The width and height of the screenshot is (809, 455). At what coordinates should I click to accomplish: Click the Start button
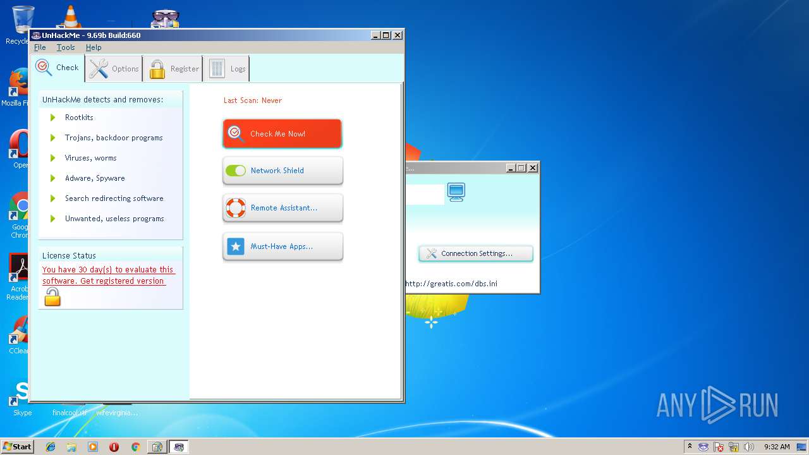[x=17, y=446]
